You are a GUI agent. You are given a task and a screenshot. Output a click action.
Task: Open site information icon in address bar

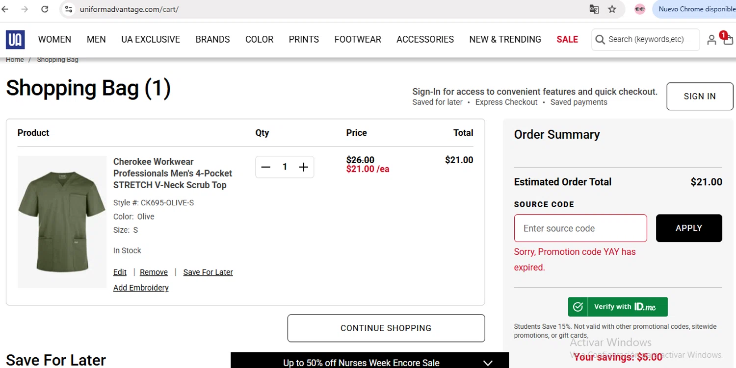coord(69,9)
